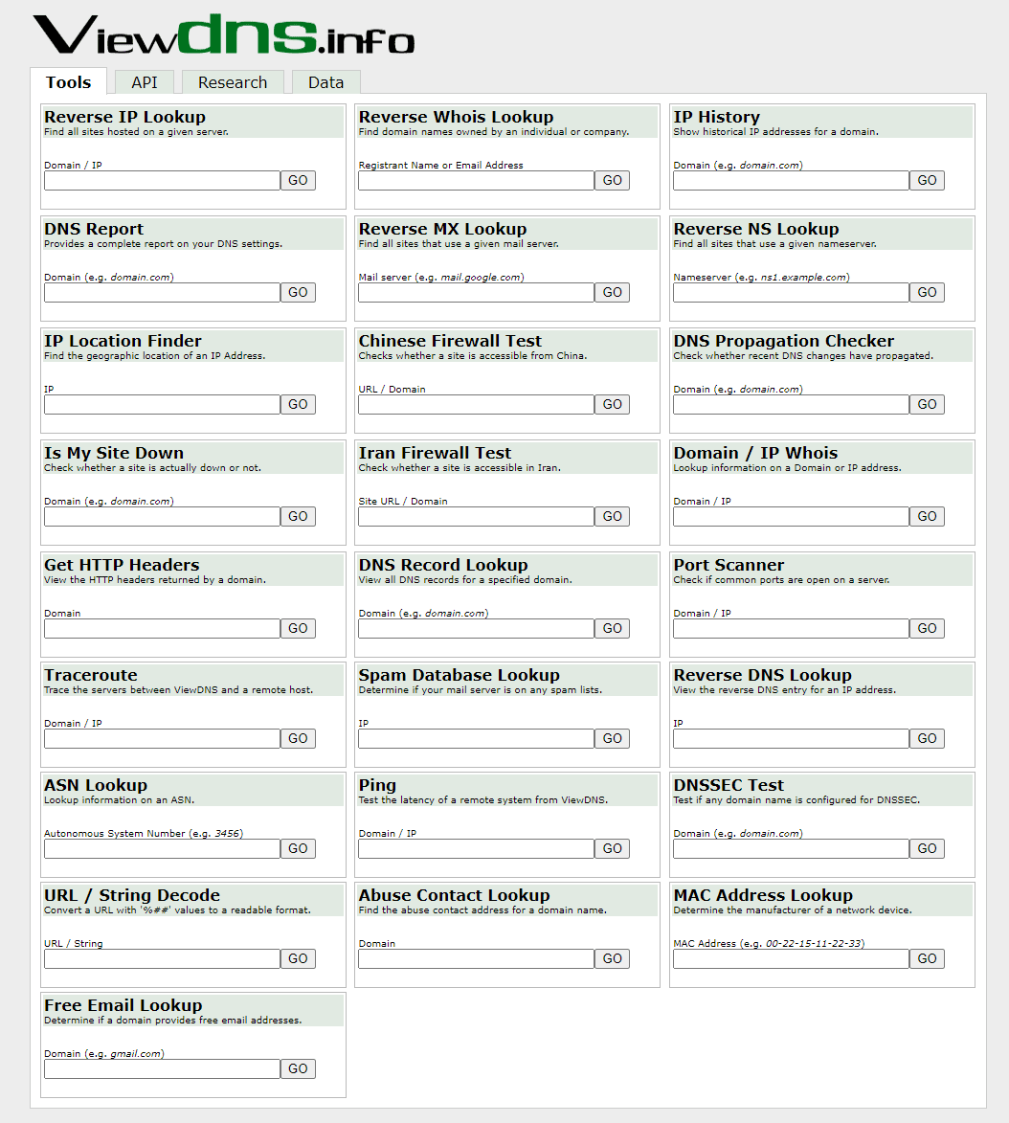
Task: Start the Port Scanner with GO
Action: click(x=927, y=628)
